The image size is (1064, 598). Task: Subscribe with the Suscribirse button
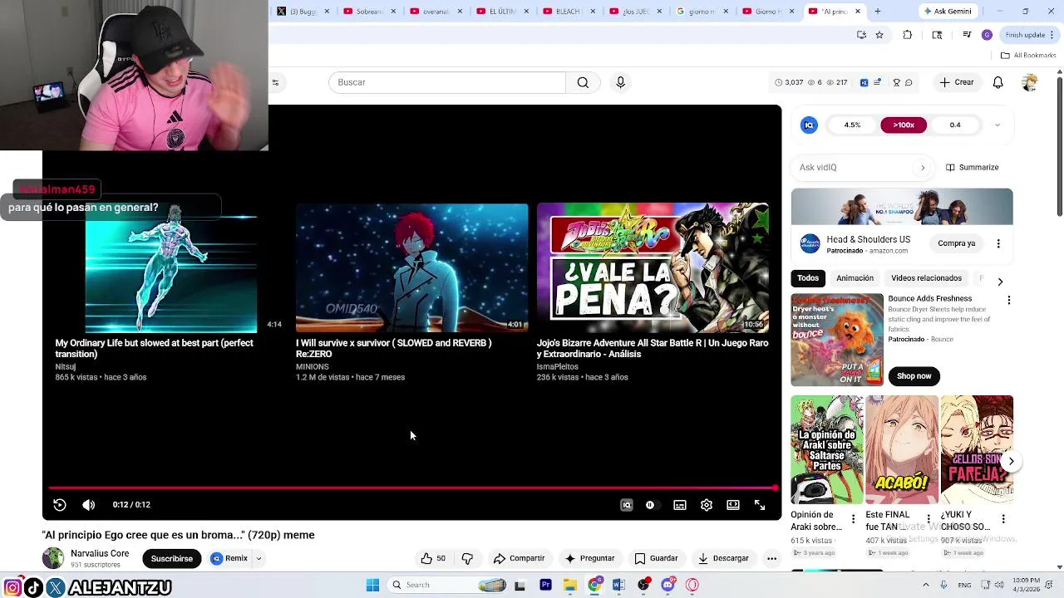[x=172, y=558]
